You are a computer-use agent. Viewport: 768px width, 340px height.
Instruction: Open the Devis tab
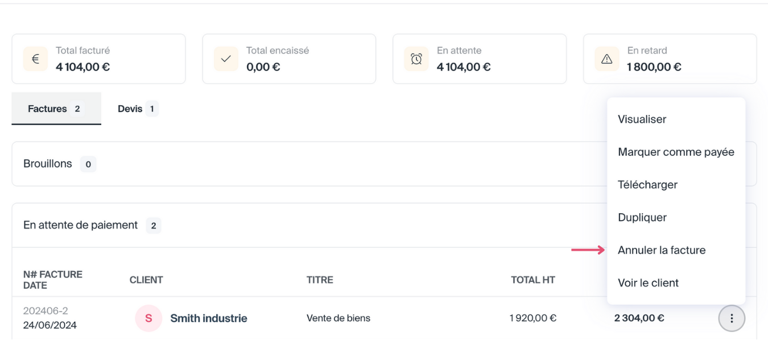(x=137, y=109)
